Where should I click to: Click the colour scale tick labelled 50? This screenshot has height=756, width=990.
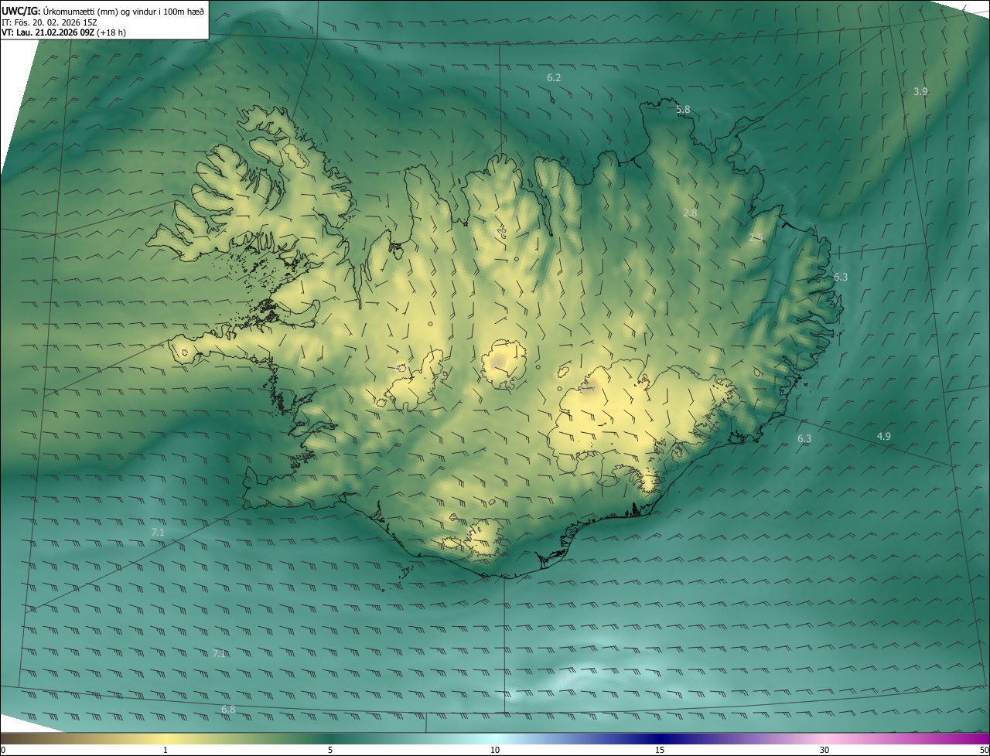983,750
